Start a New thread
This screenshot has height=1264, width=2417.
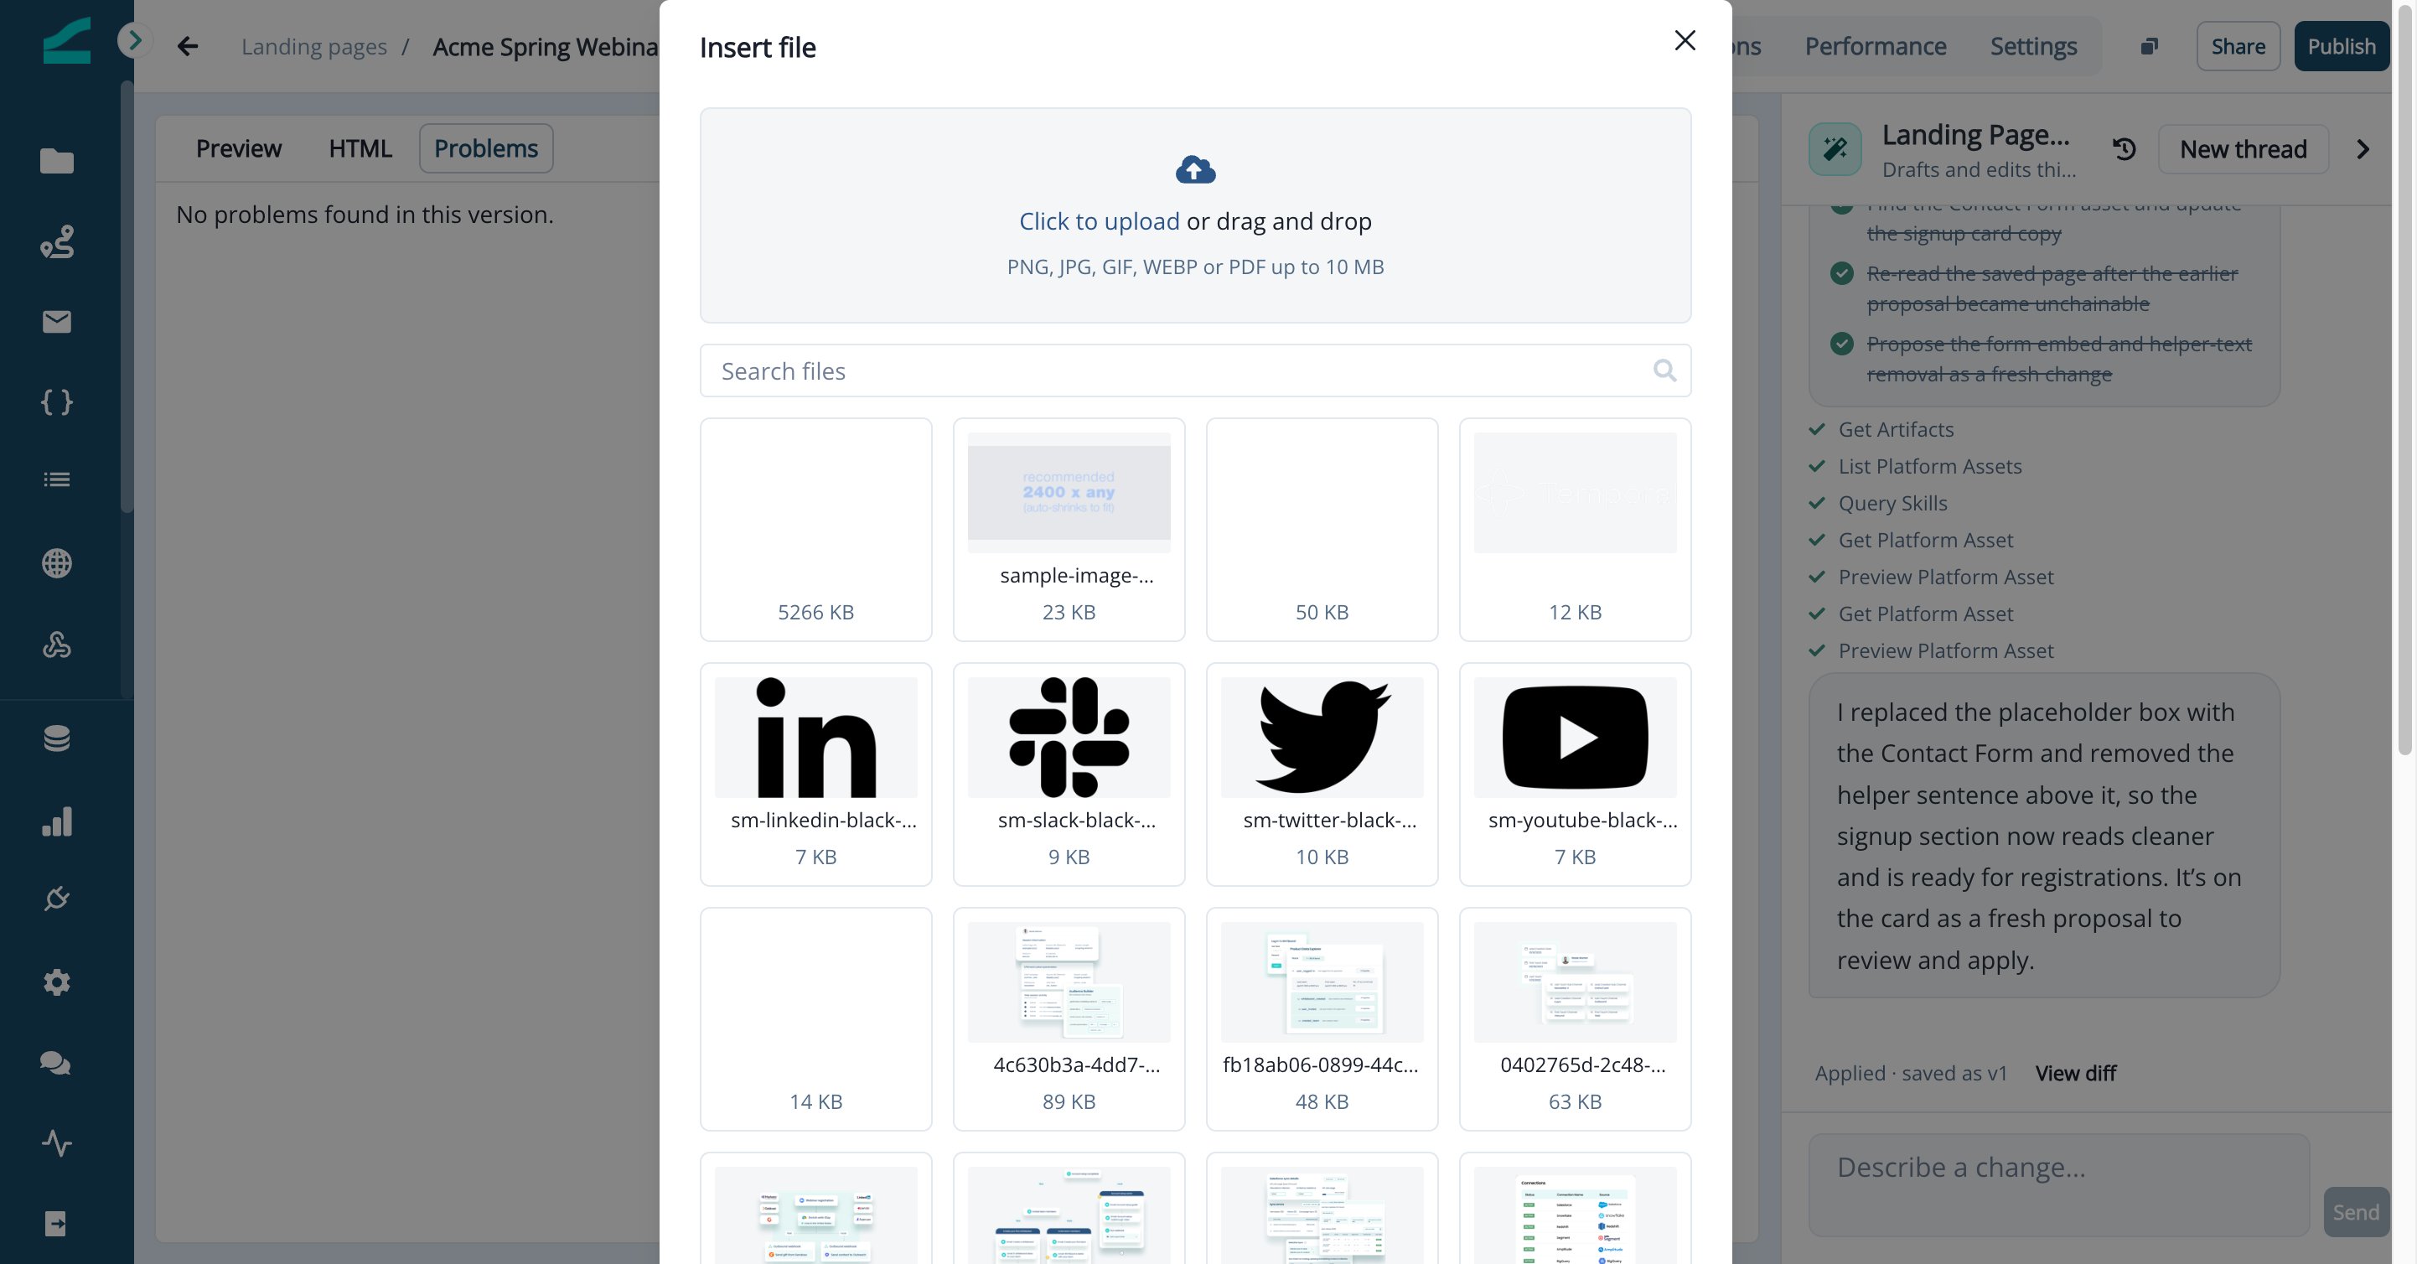[x=2243, y=149]
